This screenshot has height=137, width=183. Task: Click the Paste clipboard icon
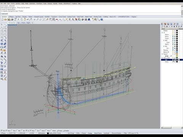(25, 19)
